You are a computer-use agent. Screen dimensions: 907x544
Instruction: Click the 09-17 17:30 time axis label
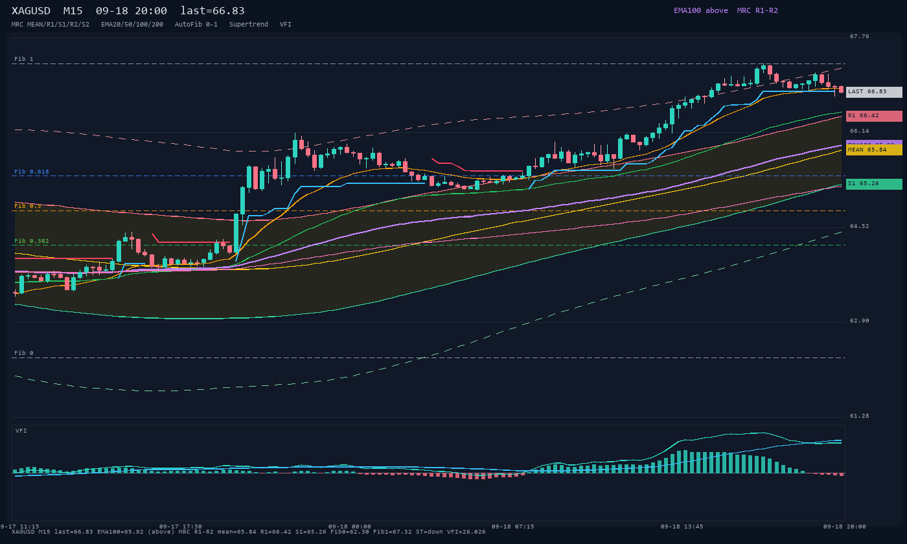tap(181, 527)
